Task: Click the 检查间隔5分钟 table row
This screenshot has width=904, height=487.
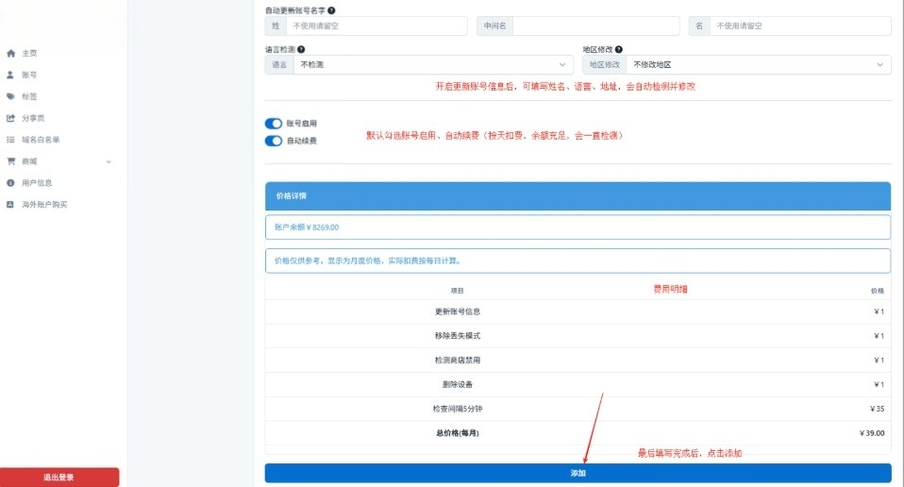Action: (578, 409)
